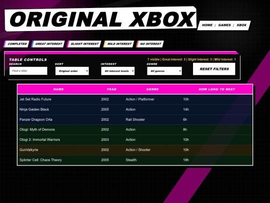Select the Mild Interest legend tag
The width and height of the screenshot is (270, 203).
[x=119, y=44]
